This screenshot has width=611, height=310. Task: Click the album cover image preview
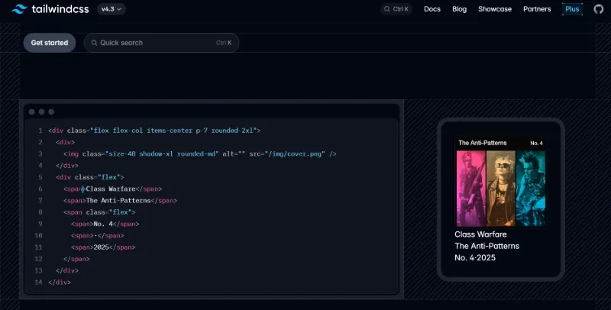pyautogui.click(x=501, y=182)
